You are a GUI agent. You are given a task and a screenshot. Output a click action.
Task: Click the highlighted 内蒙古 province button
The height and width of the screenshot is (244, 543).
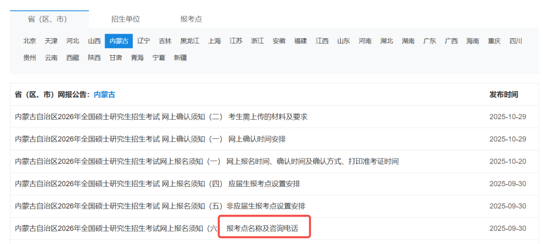pyautogui.click(x=119, y=41)
